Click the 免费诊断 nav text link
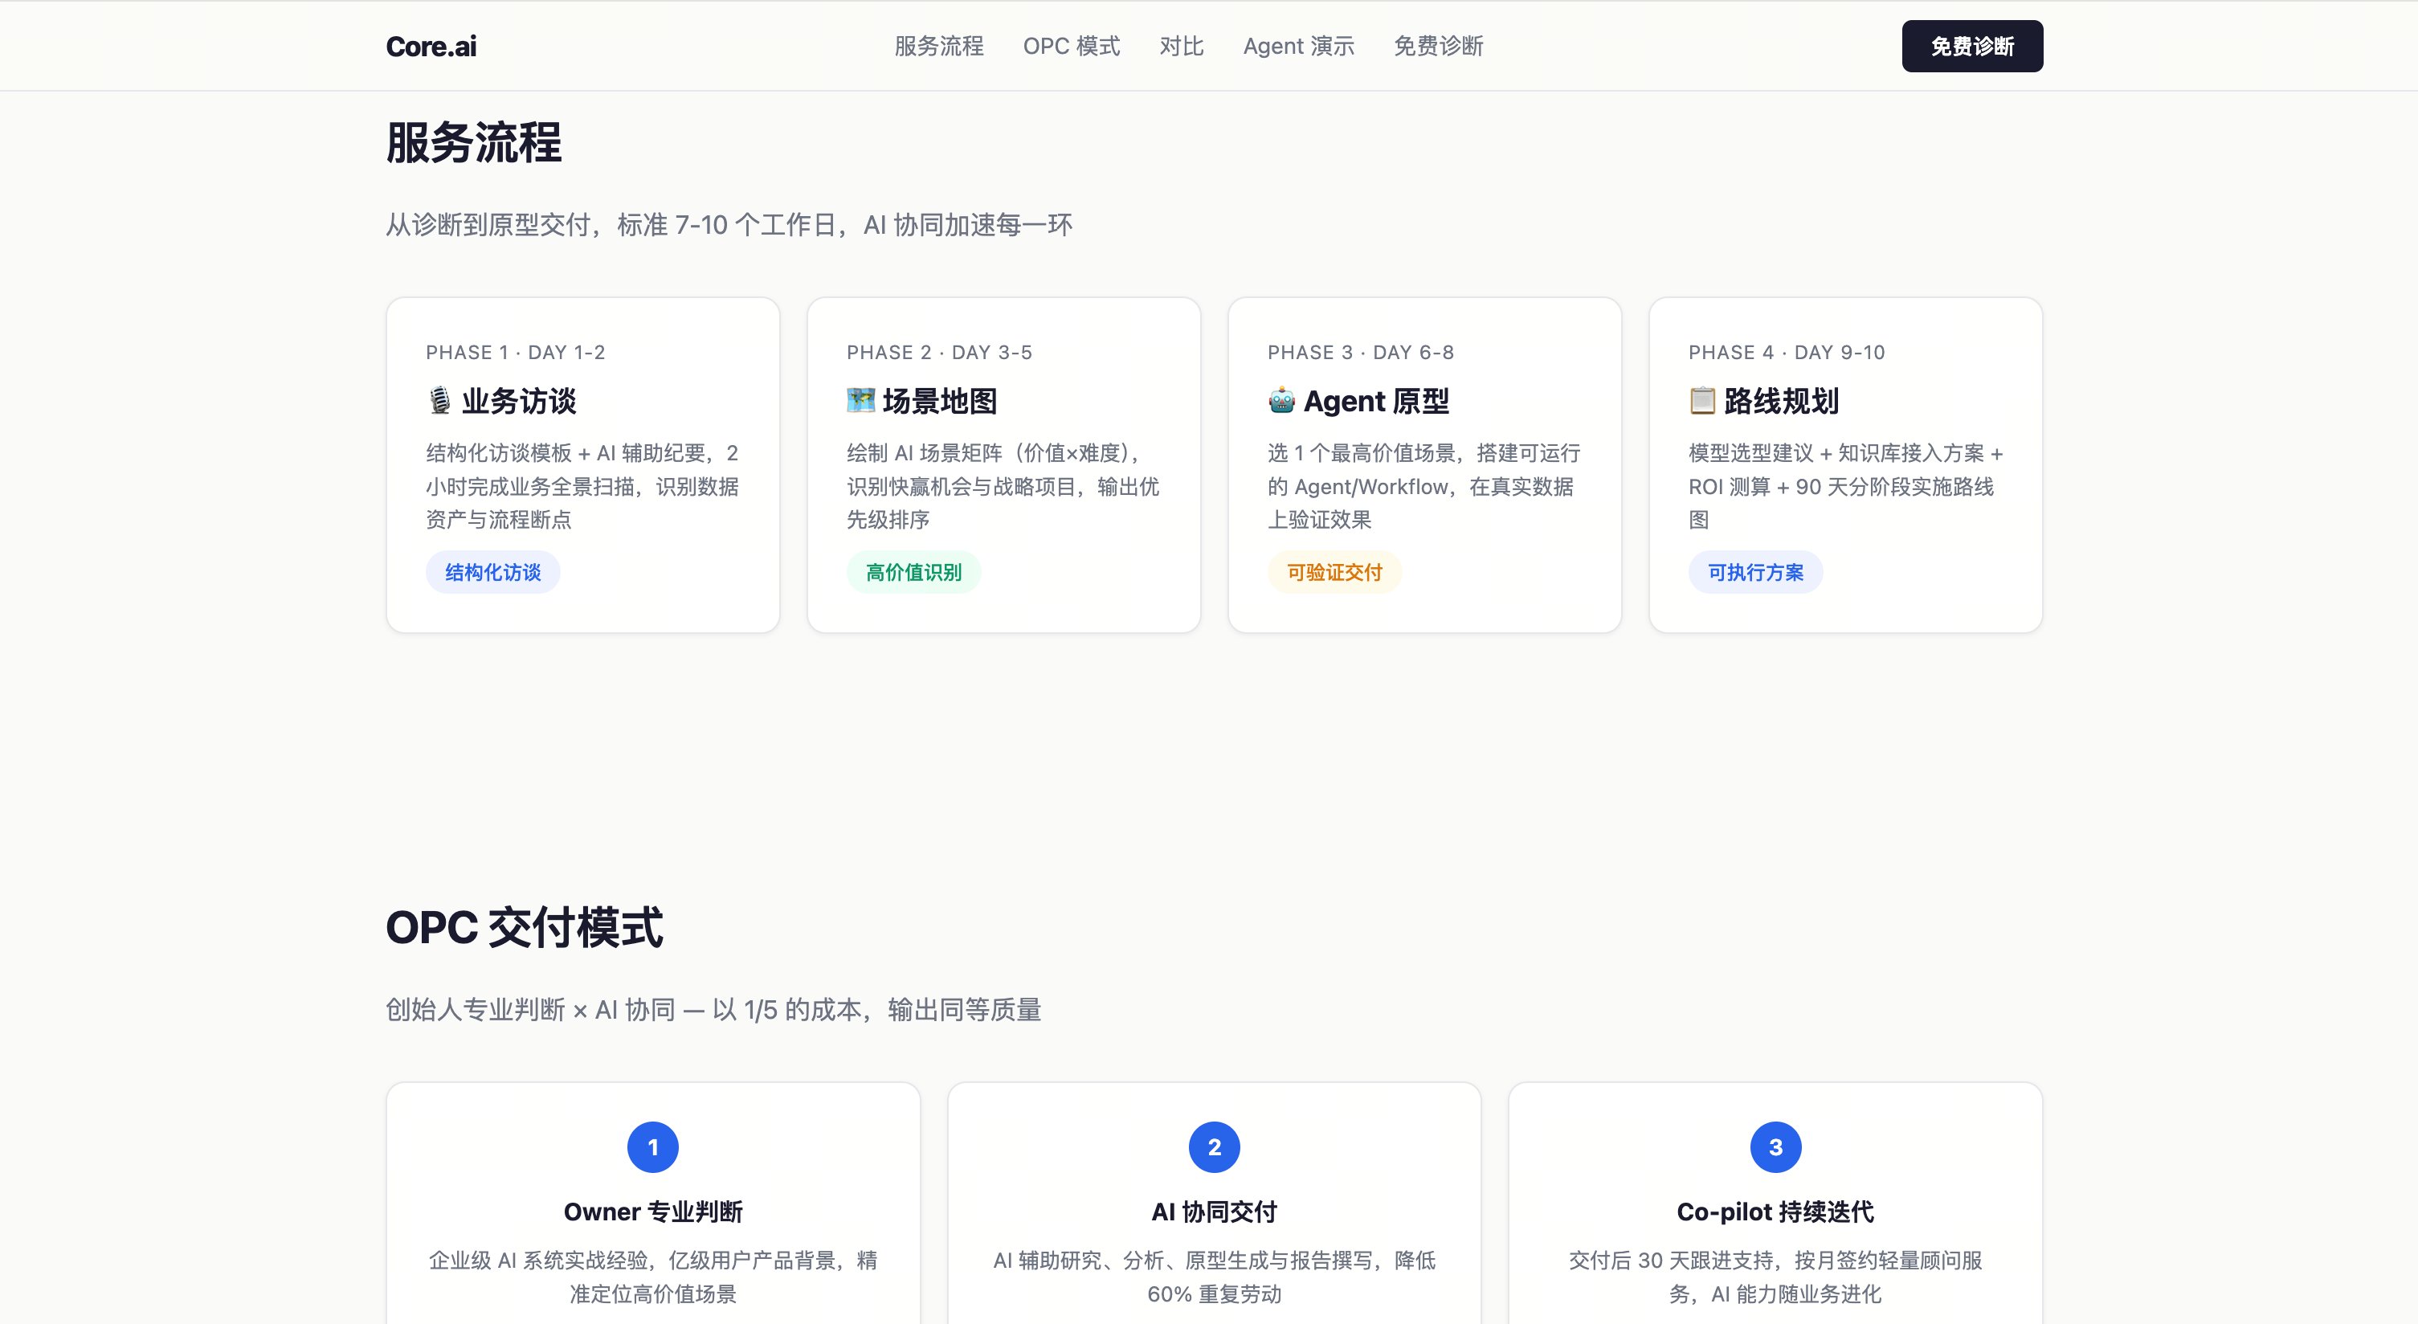This screenshot has height=1324, width=2418. tap(1438, 46)
